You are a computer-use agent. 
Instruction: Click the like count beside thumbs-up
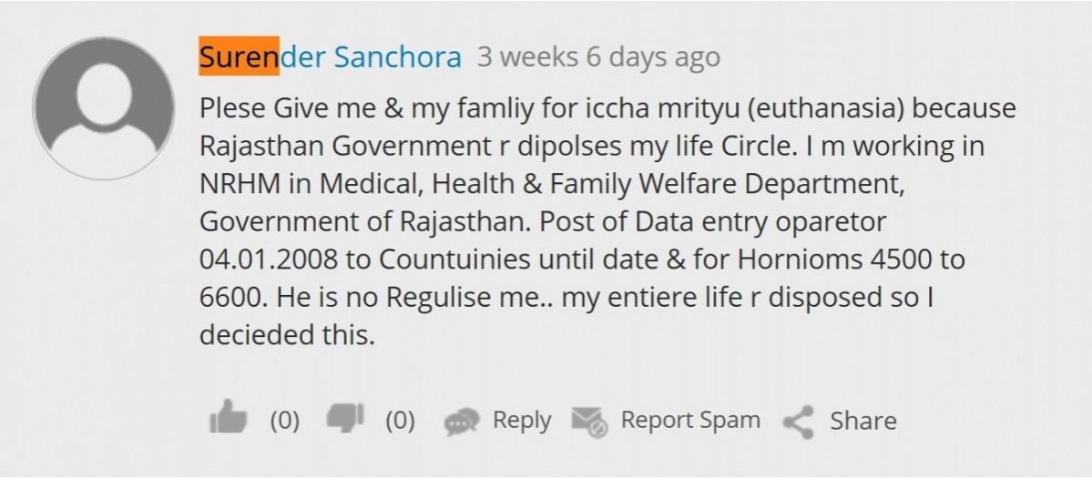click(x=284, y=420)
